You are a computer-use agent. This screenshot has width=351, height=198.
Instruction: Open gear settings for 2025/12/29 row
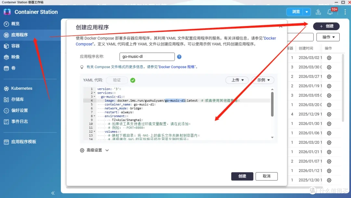(329, 114)
